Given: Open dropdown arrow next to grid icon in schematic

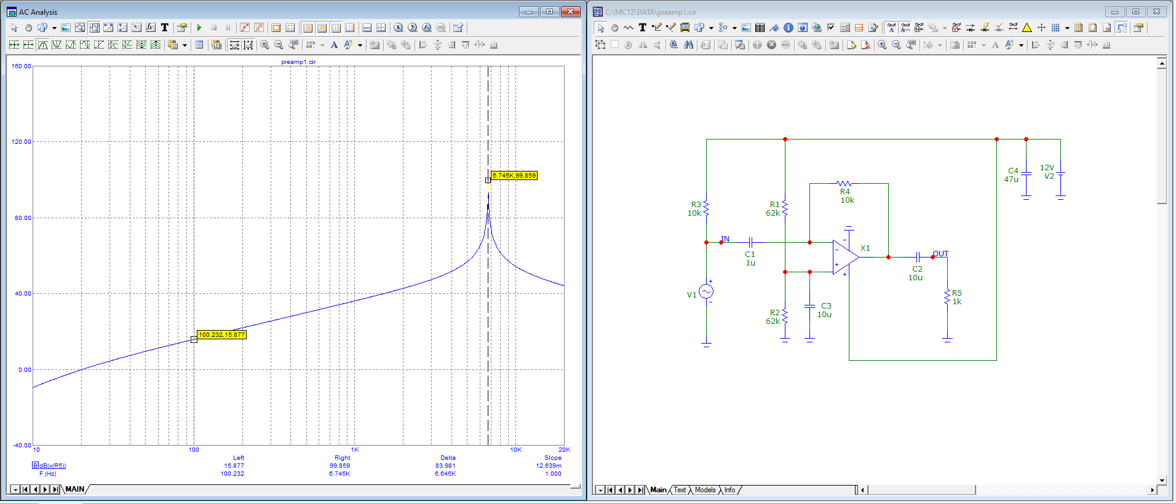Looking at the screenshot, I should point(1067,28).
